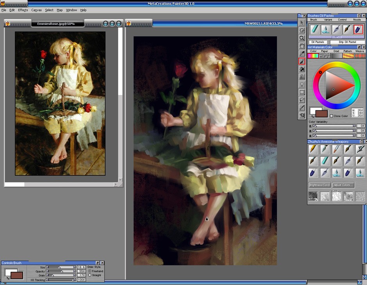The width and height of the screenshot is (367, 285).
Task: Click the Opacity value field showing 55%
Action: coord(81,271)
